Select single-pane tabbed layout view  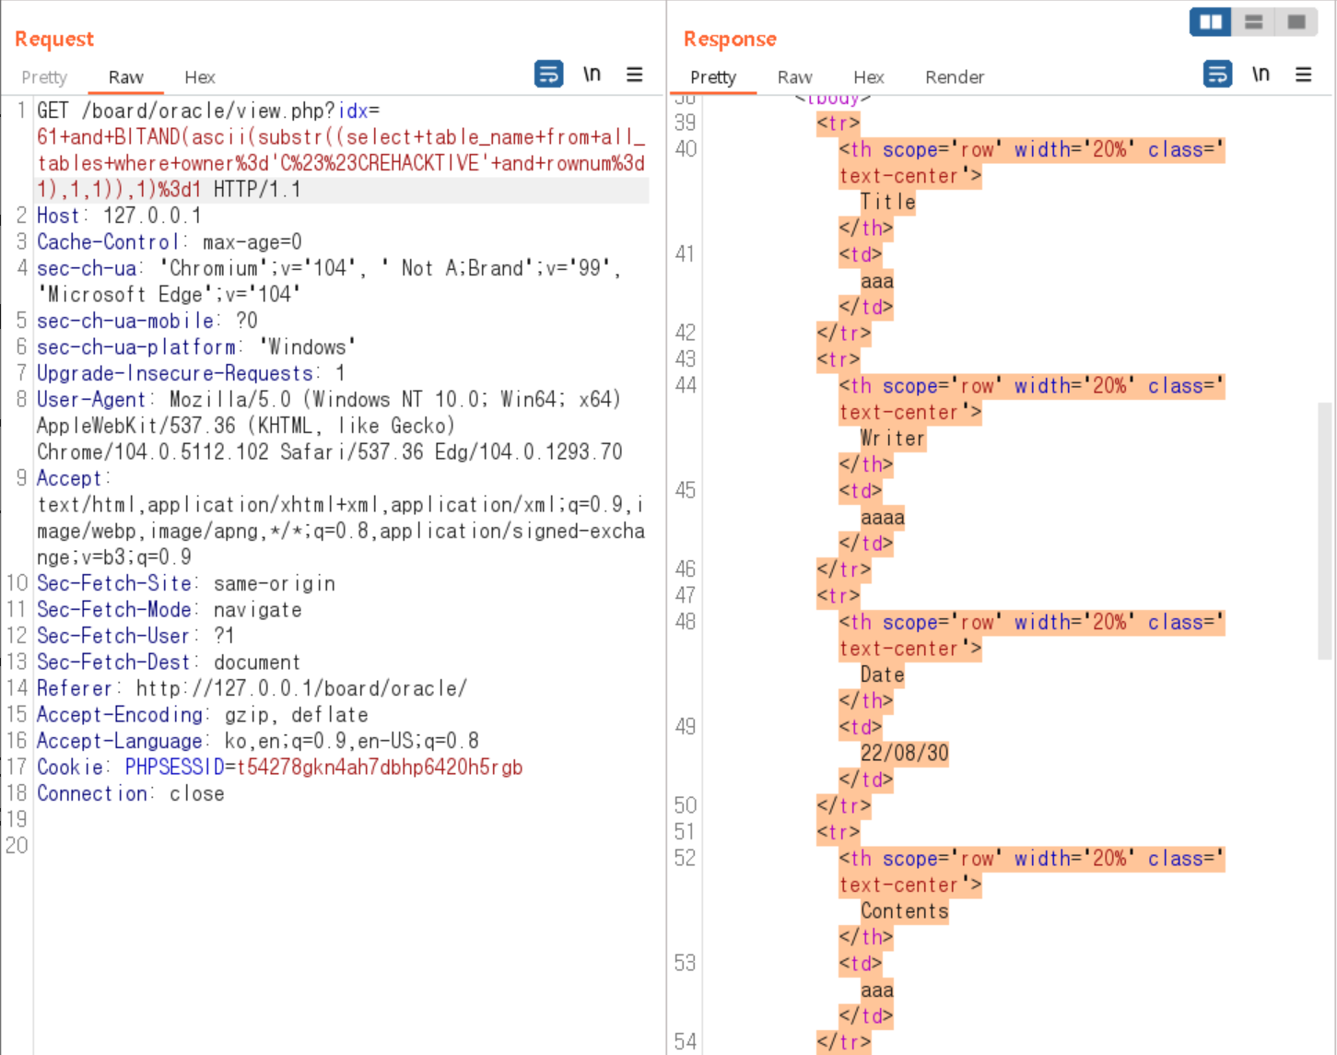pos(1296,21)
